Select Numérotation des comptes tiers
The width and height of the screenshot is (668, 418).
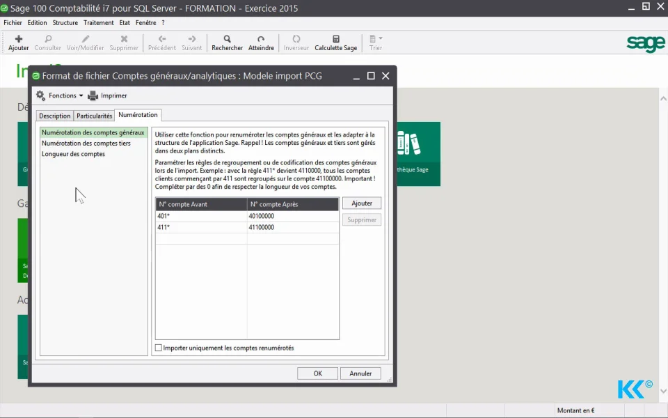coord(86,144)
